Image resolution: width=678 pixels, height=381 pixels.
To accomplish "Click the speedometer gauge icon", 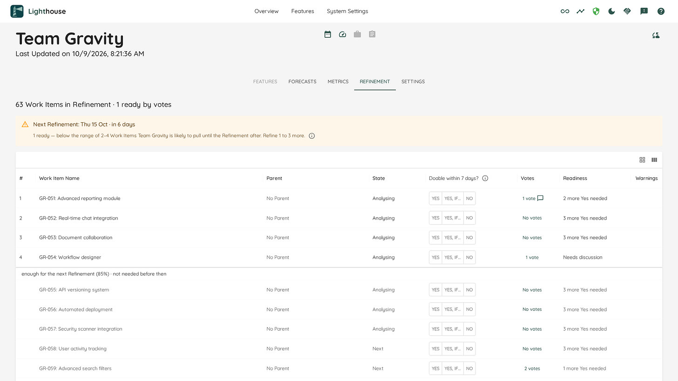I will 343,34.
